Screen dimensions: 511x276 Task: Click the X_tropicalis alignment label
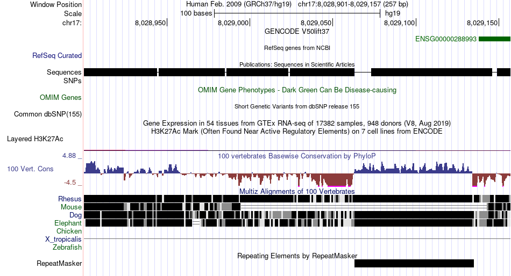point(63,239)
